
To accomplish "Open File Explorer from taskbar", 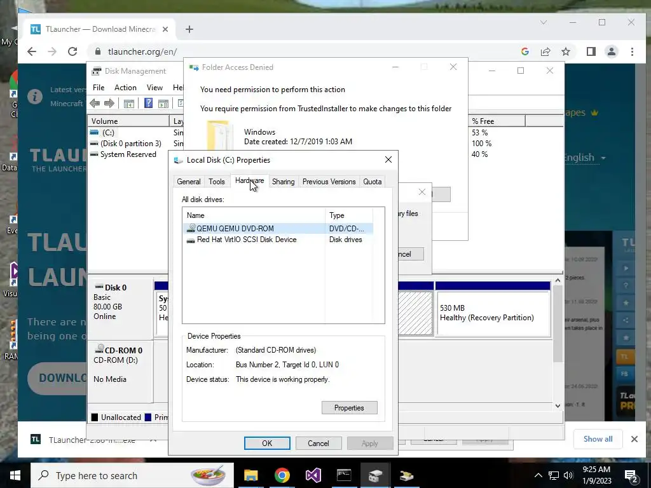I will click(x=250, y=475).
